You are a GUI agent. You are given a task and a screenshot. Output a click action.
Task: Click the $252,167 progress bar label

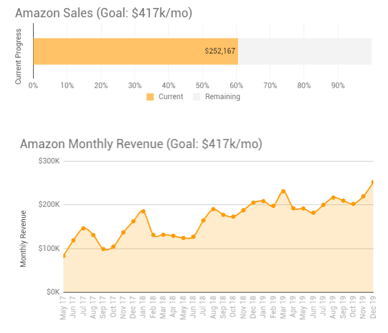[220, 51]
